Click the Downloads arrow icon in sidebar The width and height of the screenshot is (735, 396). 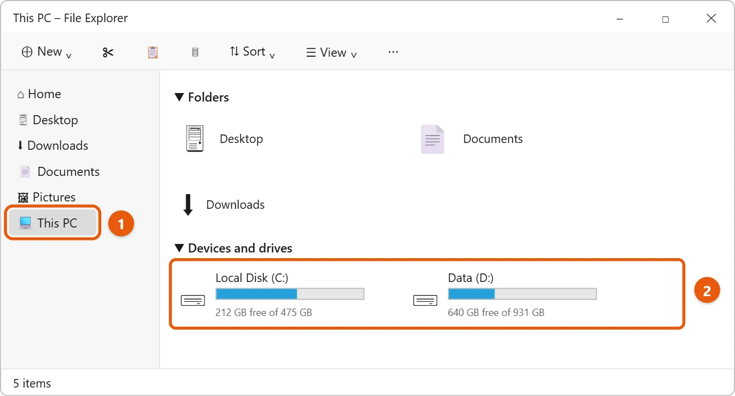click(x=20, y=146)
